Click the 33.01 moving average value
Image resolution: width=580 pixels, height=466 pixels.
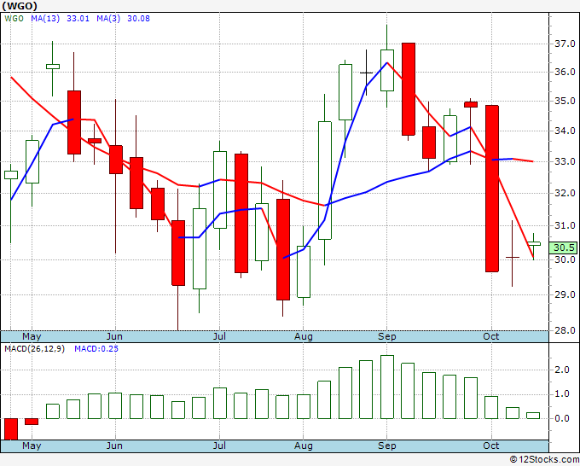click(x=78, y=19)
